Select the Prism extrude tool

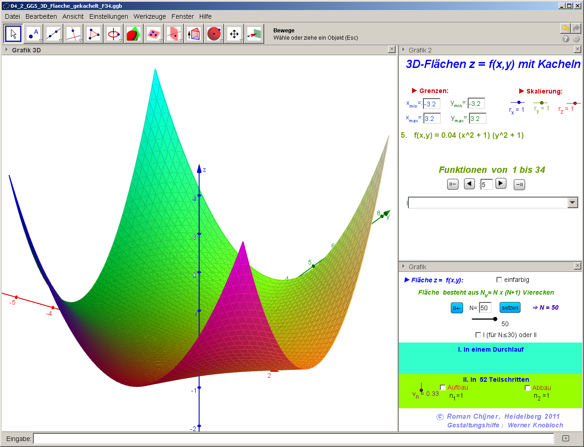point(193,34)
